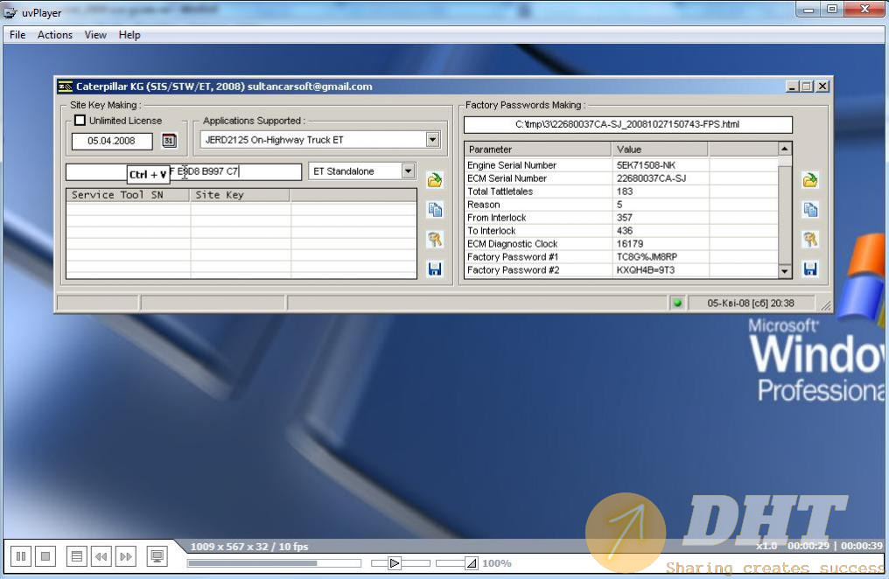Click the factory passwords file path field
Viewport: 889px width, 579px height.
[x=627, y=124]
